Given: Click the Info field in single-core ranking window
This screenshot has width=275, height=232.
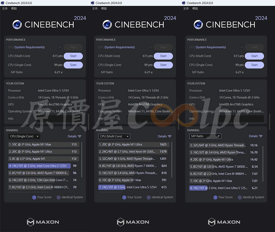Looking at the screenshot, I should coord(60,119).
